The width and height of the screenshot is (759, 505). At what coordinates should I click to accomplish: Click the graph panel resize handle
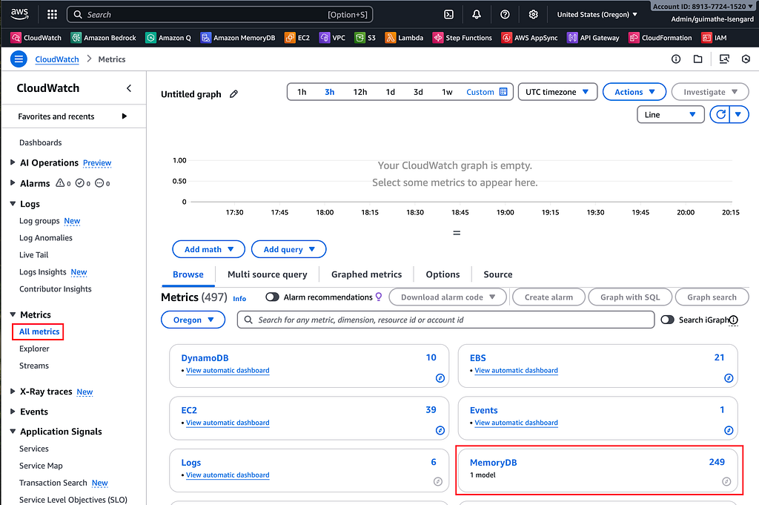[x=456, y=233]
